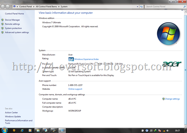187x133 pixels.
Task: Select All Control Panel Items breadcrumb
Action: (46, 7)
